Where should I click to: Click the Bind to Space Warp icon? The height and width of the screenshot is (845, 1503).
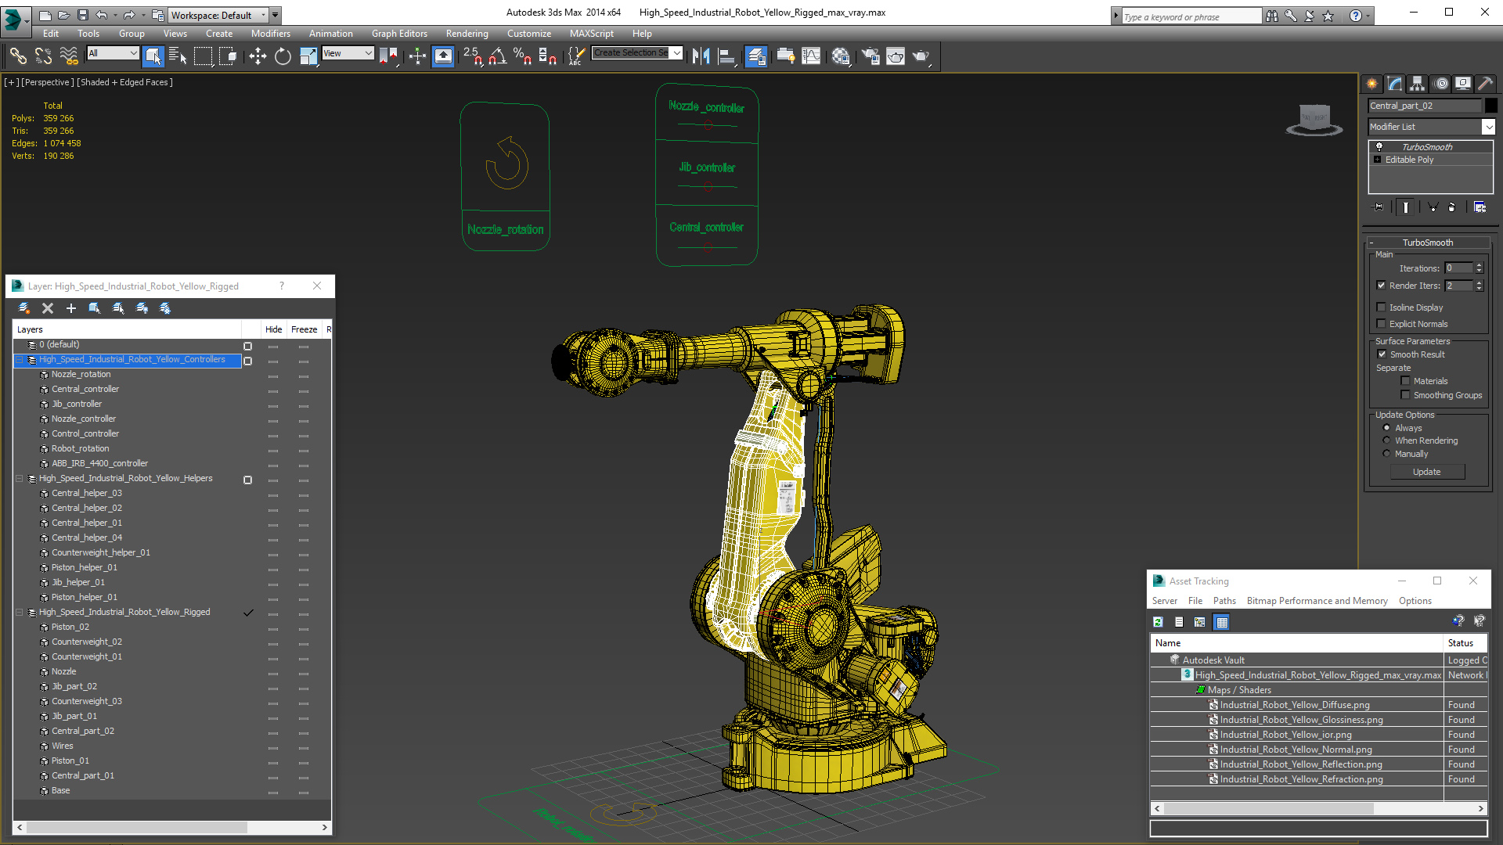click(69, 56)
